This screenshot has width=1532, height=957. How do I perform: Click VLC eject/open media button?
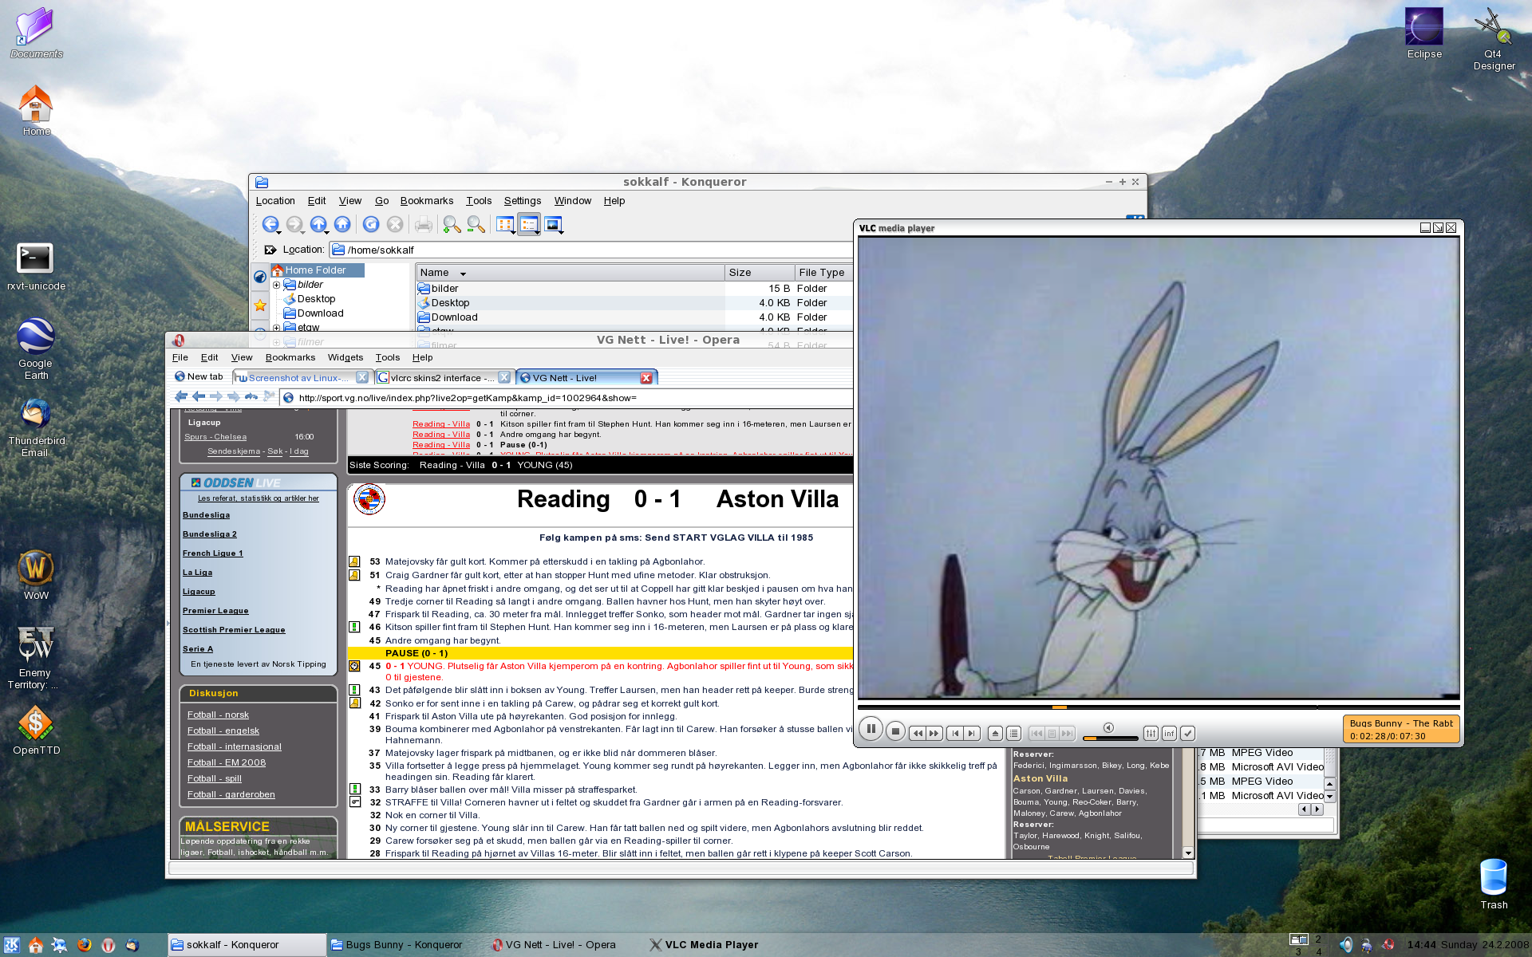995,733
